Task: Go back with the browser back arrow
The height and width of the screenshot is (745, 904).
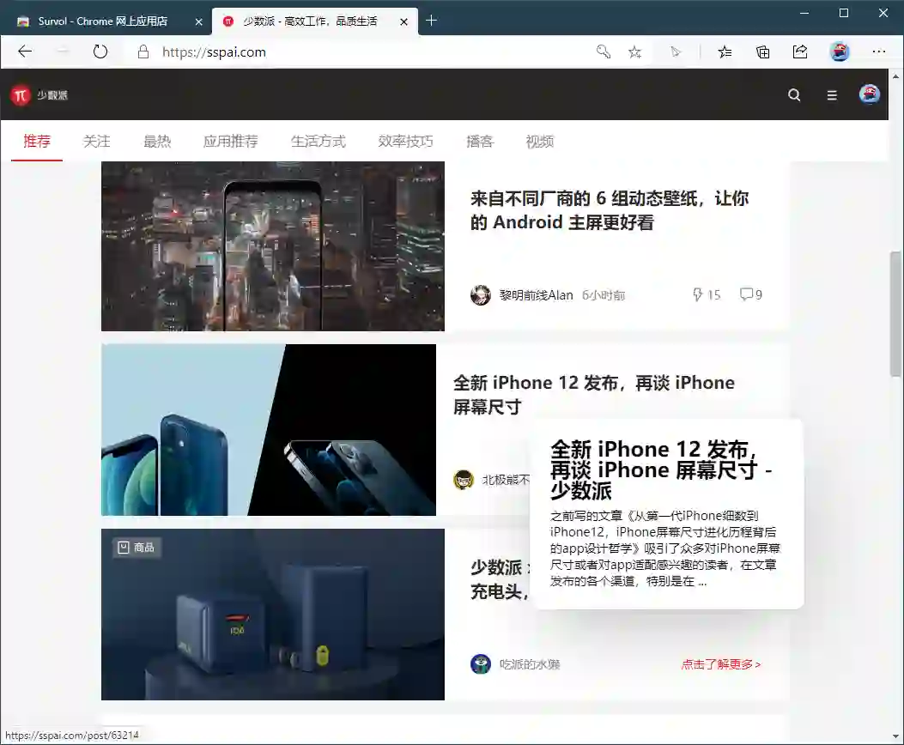Action: pos(25,51)
